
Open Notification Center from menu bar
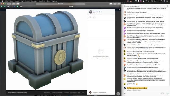coord(167,1)
